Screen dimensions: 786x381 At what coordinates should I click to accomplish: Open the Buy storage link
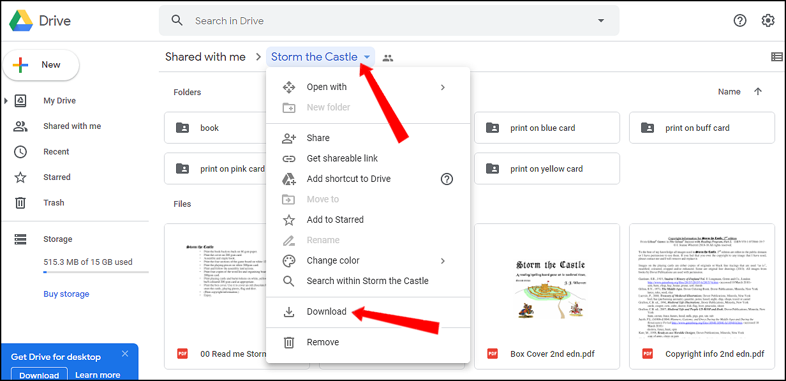pos(66,294)
